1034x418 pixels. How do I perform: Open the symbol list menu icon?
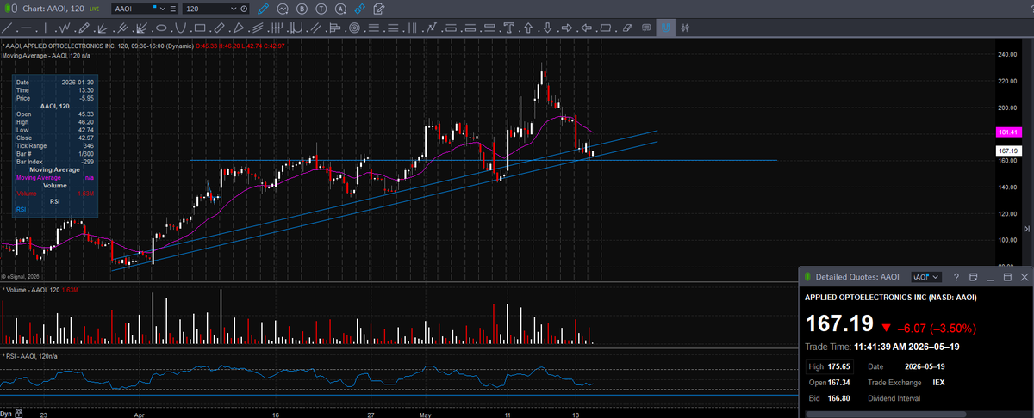coord(172,9)
